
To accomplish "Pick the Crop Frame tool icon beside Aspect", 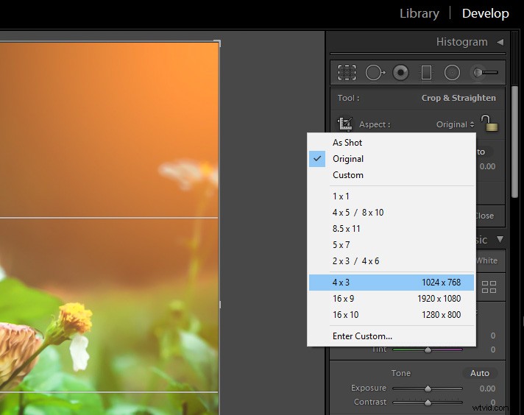I will [x=345, y=124].
